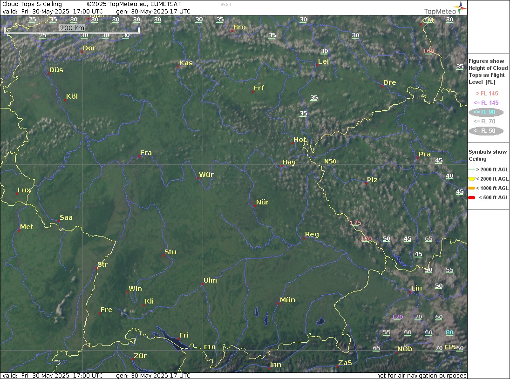Click the Prague 'Pra' city label
Screen dimensions: 510x379
point(424,154)
